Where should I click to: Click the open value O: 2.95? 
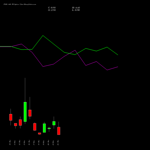[x=52, y=10]
